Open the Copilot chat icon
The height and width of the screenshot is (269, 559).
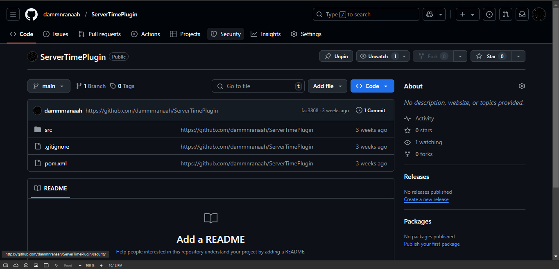pyautogui.click(x=430, y=14)
